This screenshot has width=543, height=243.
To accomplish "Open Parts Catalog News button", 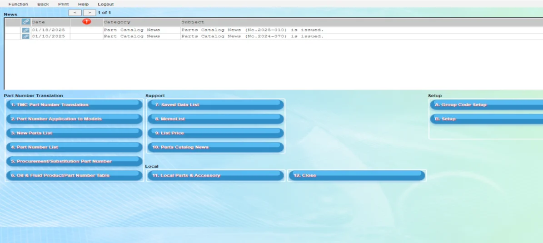I will tap(215, 147).
